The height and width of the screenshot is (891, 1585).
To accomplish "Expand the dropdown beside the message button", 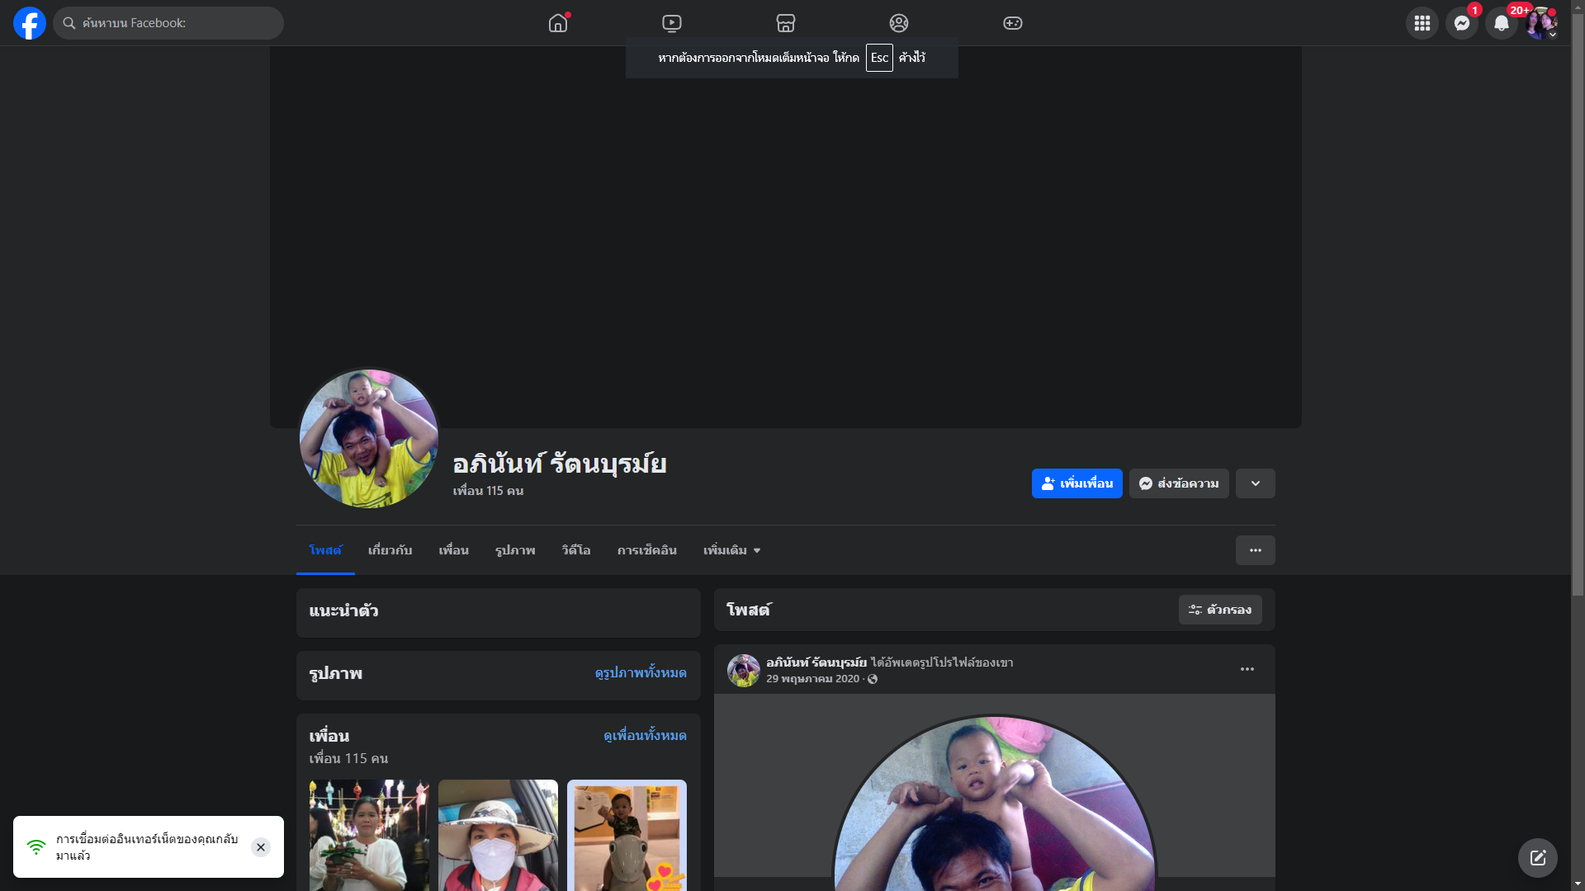I will tap(1256, 483).
